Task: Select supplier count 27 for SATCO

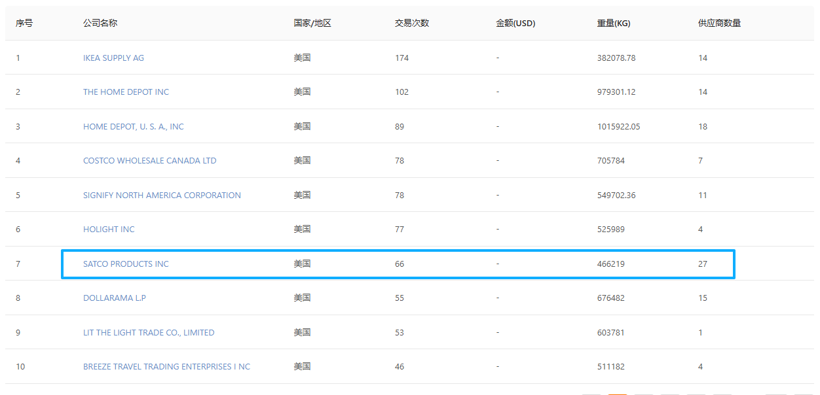Action: pyautogui.click(x=703, y=264)
